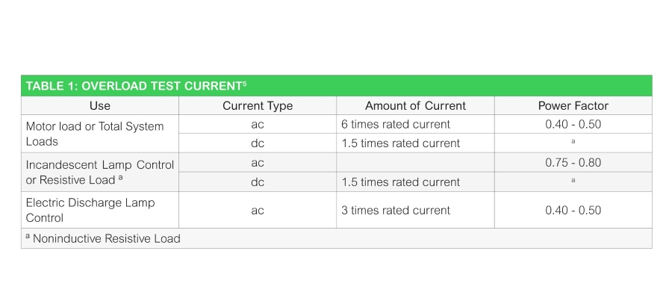Viewport: 672px width, 307px height.
Task: Click the footnote a in motor dc power factor
Action: click(x=573, y=141)
